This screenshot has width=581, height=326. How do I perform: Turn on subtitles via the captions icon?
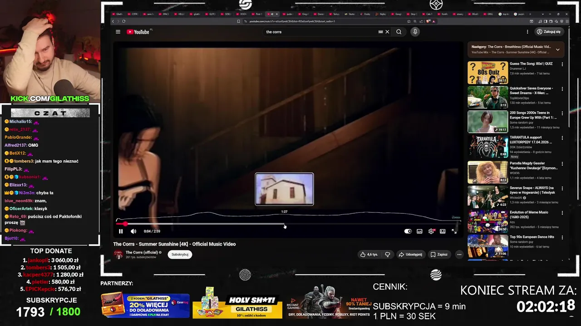pos(419,231)
